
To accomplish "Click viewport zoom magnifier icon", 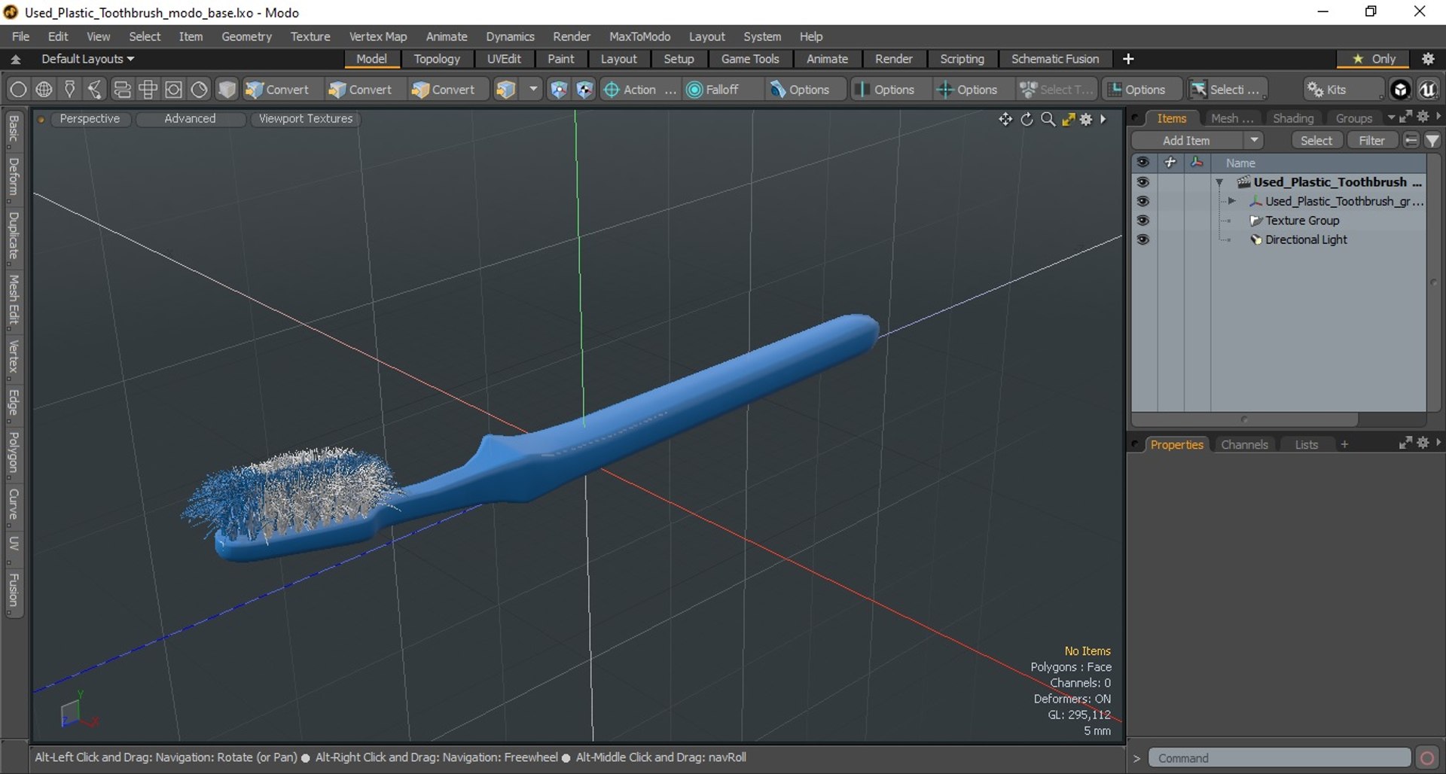I will click(1048, 119).
